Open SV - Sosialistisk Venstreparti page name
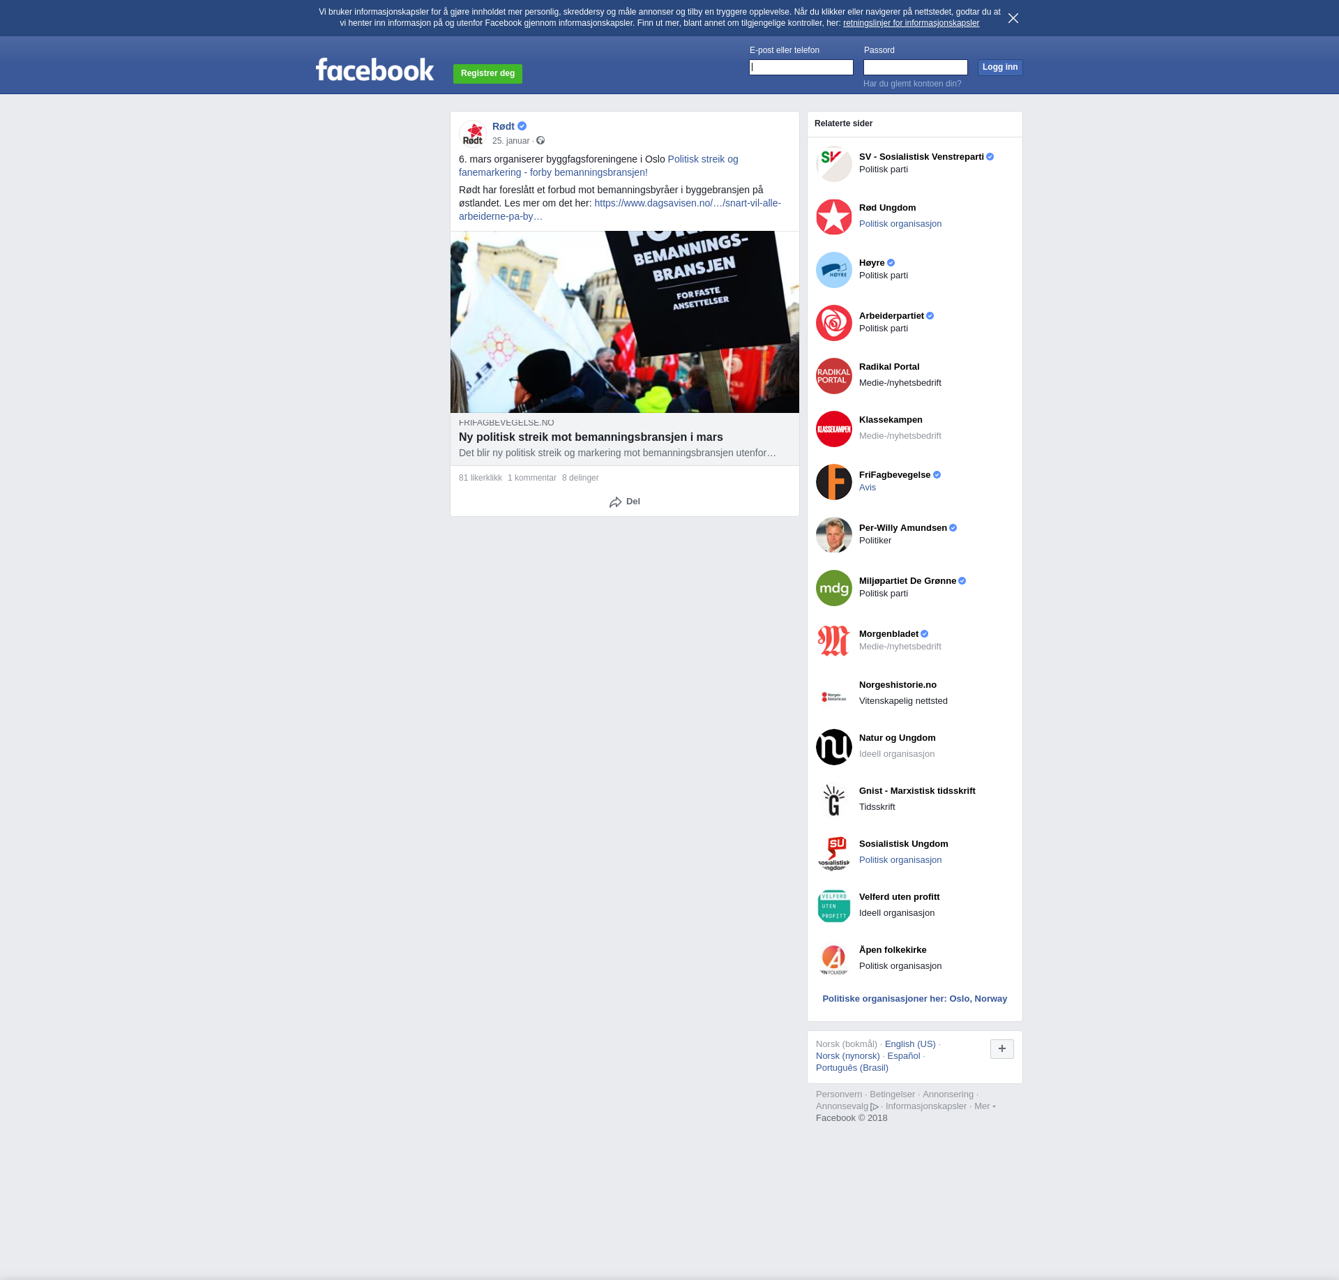Image resolution: width=1339 pixels, height=1280 pixels. [x=921, y=157]
